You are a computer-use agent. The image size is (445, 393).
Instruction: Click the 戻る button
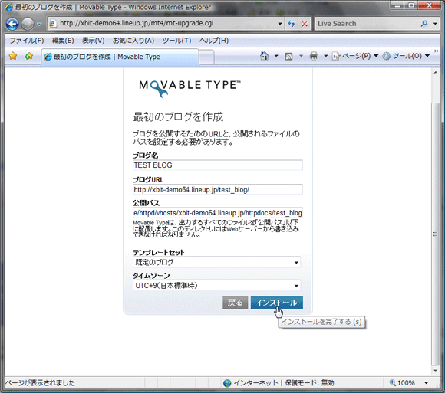tap(235, 303)
